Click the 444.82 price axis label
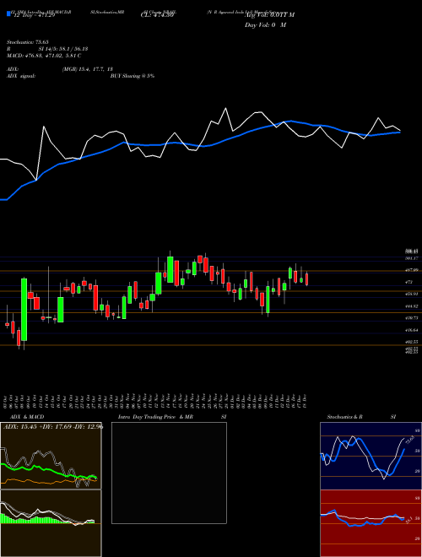The image size is (422, 557). click(411, 306)
